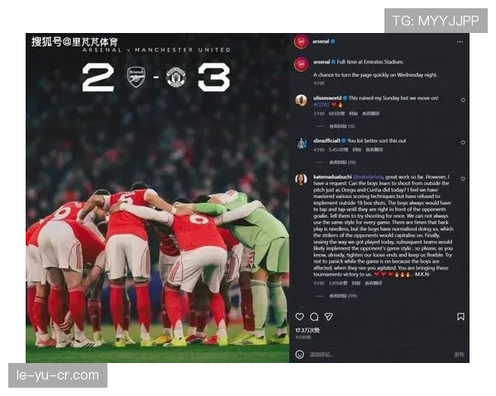Expand replies under slimofficial1's comment
The height and width of the screenshot is (396, 496).
click(x=342, y=163)
